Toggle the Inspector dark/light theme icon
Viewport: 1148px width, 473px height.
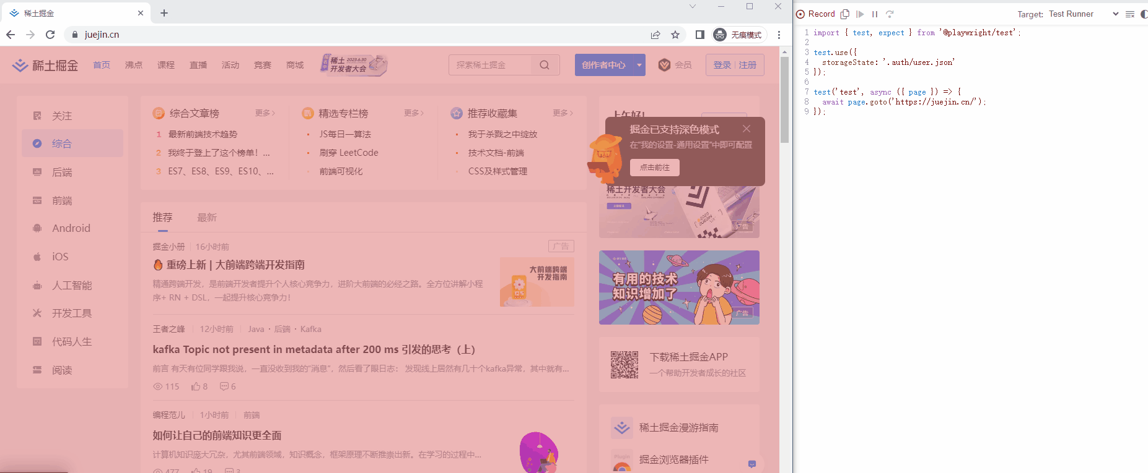pyautogui.click(x=1144, y=14)
